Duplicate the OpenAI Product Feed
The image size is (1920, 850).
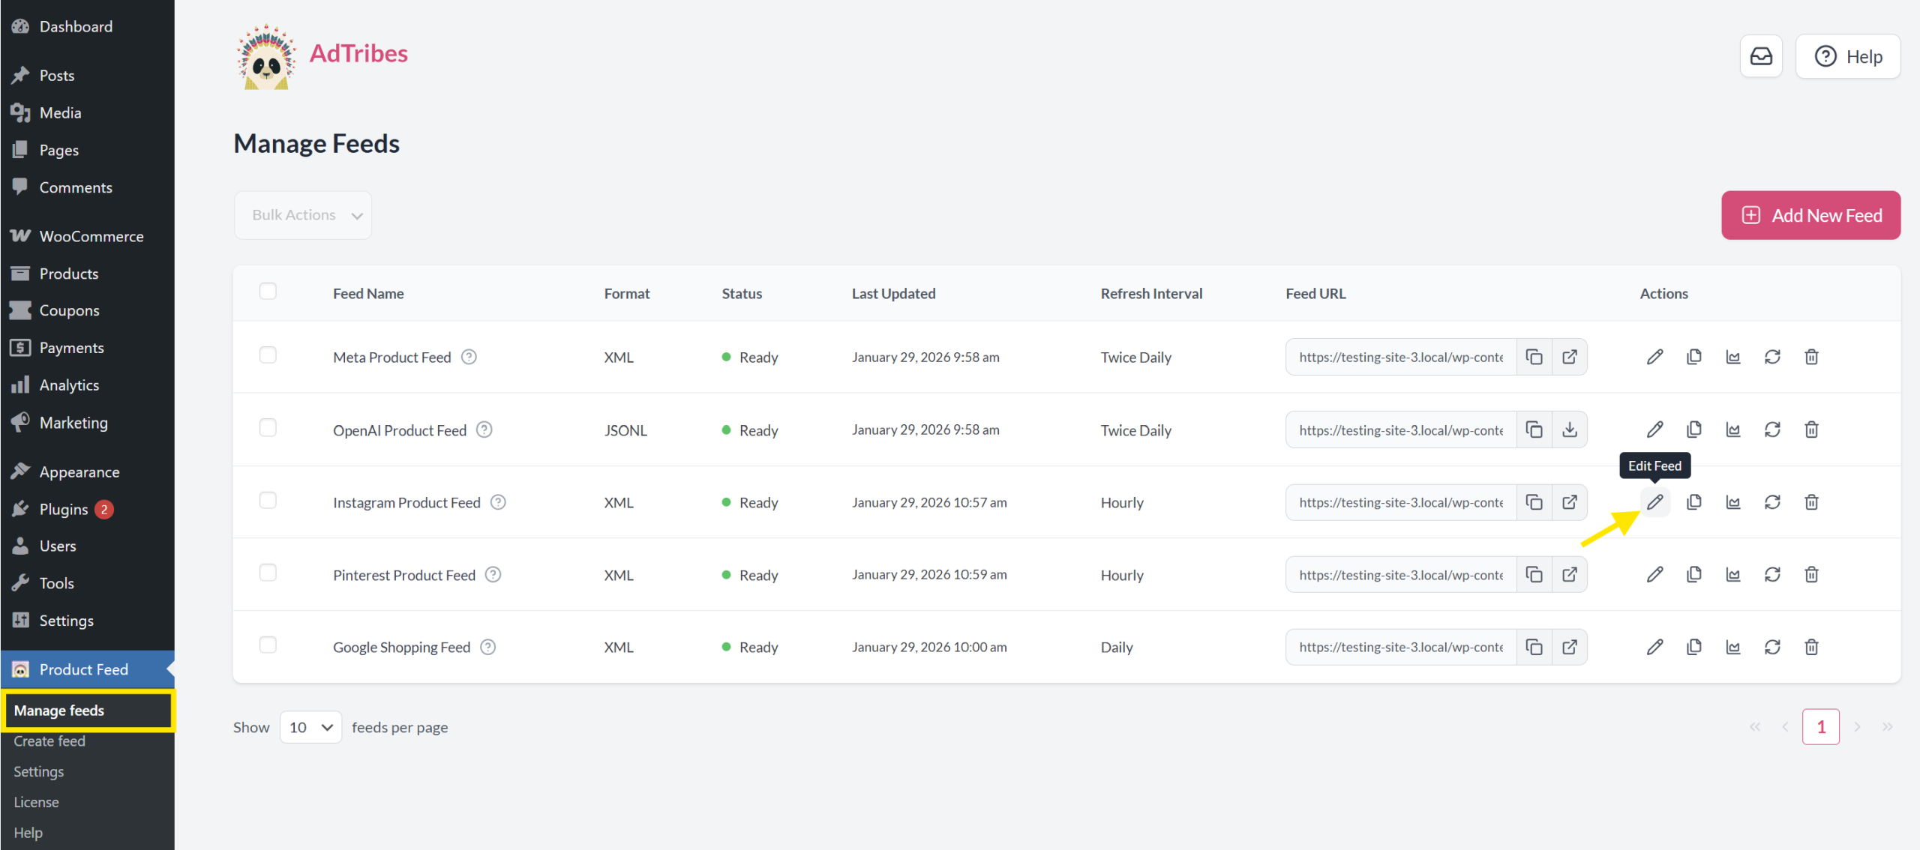point(1693,429)
